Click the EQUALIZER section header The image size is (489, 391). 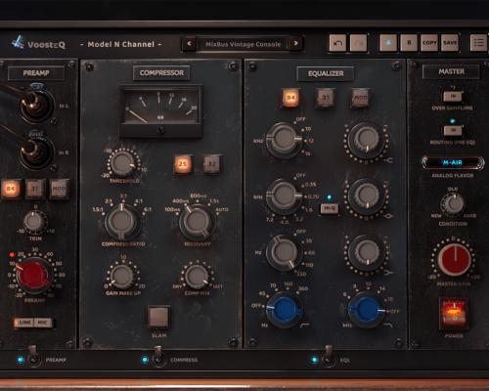coord(326,73)
